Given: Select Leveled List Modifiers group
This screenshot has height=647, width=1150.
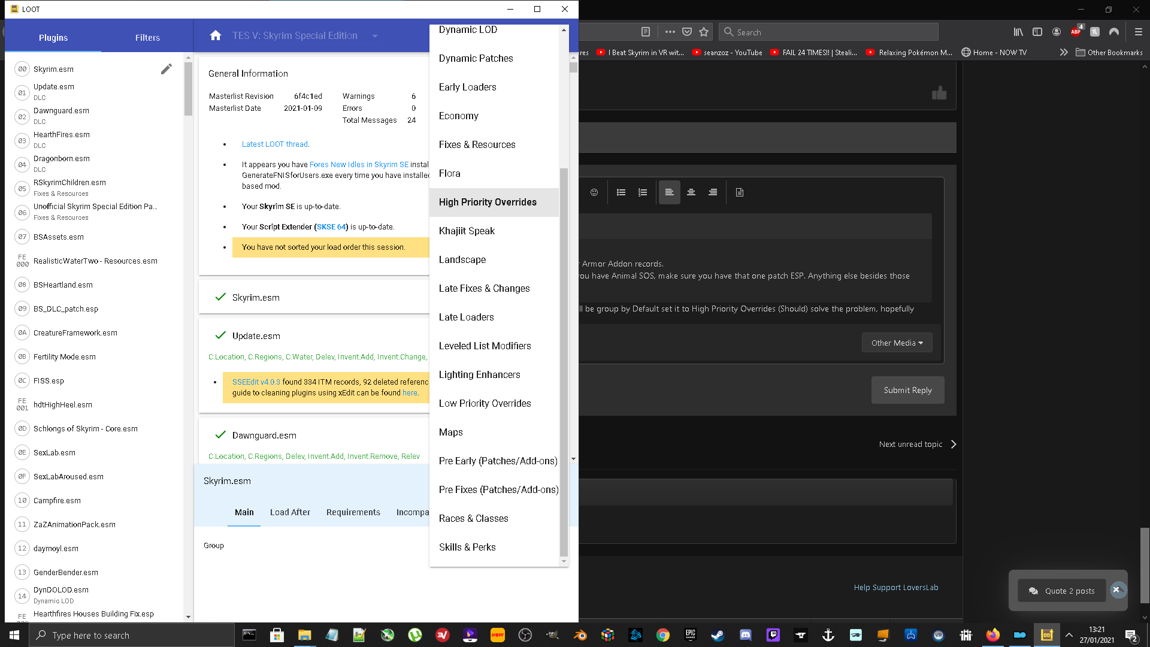Looking at the screenshot, I should [494, 346].
